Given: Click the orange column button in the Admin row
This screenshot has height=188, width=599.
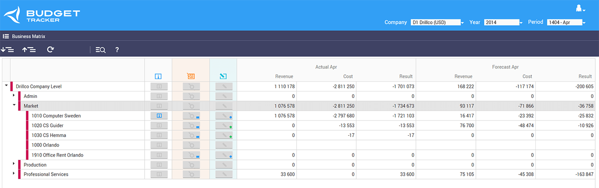Looking at the screenshot, I should pyautogui.click(x=191, y=96).
